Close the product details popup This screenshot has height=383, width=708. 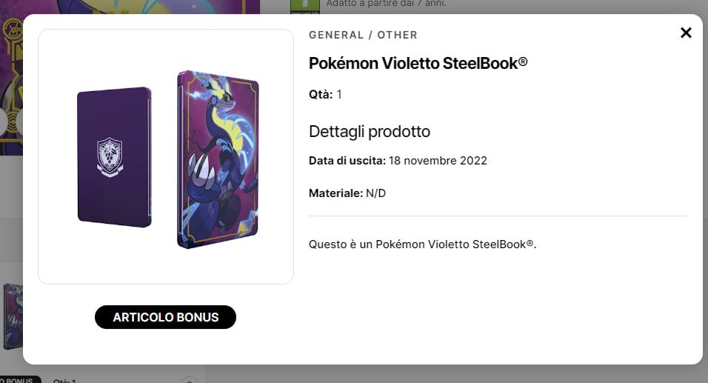click(686, 33)
